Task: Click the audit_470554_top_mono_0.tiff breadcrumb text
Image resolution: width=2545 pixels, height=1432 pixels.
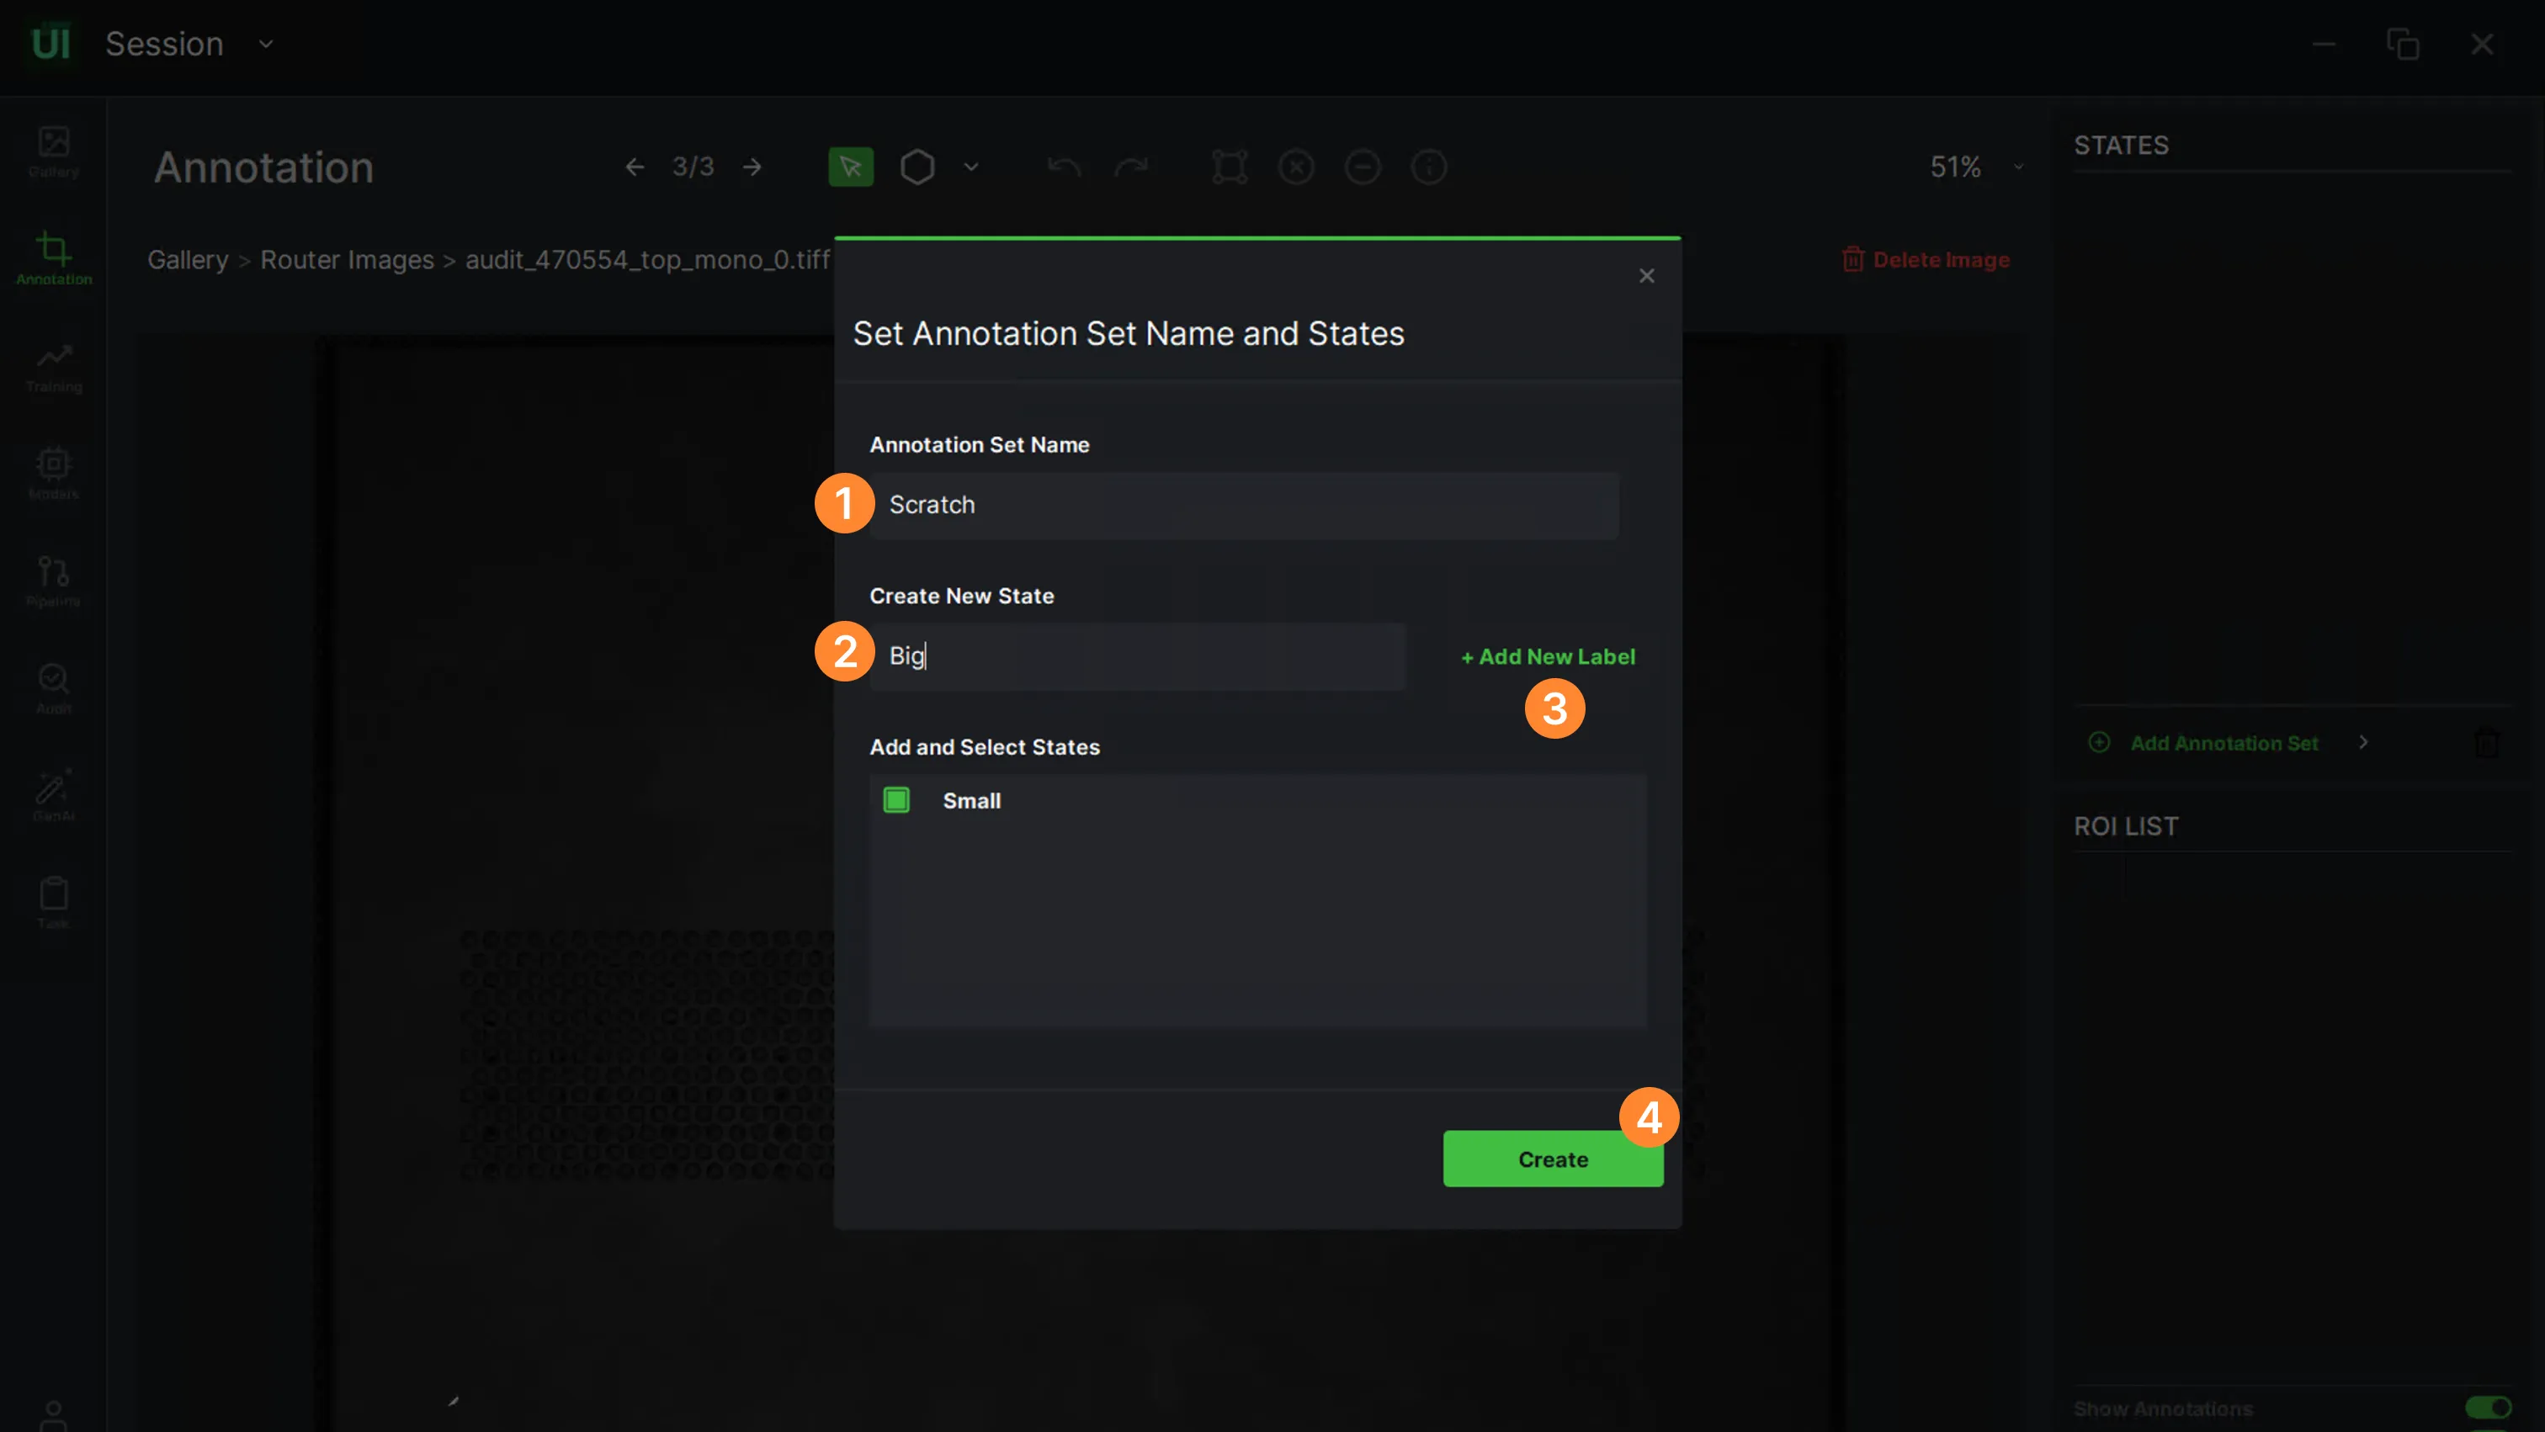Action: 648,260
